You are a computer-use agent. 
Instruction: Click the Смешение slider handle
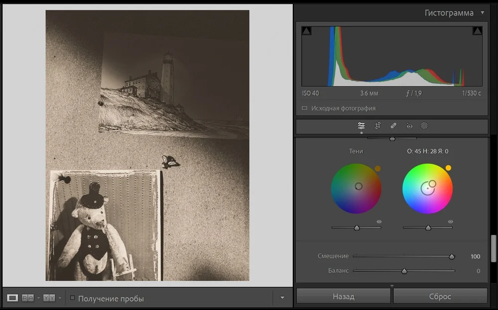452,257
